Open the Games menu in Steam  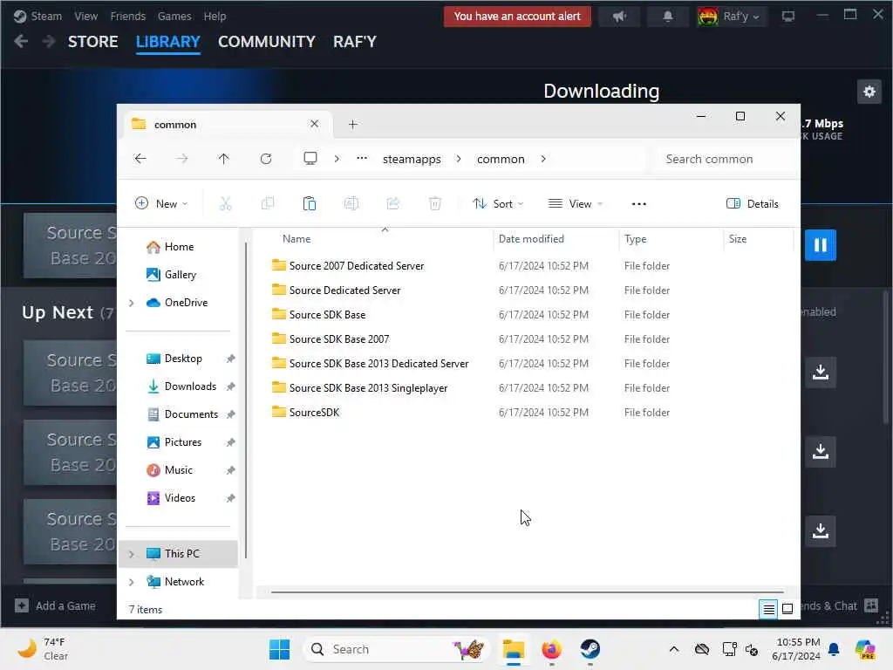tap(174, 17)
